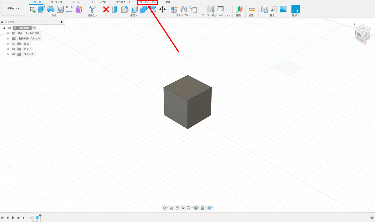Screen dimensions: 375x222
Task: Switch to the ユーティリティ tab
Action: tap(148, 2)
